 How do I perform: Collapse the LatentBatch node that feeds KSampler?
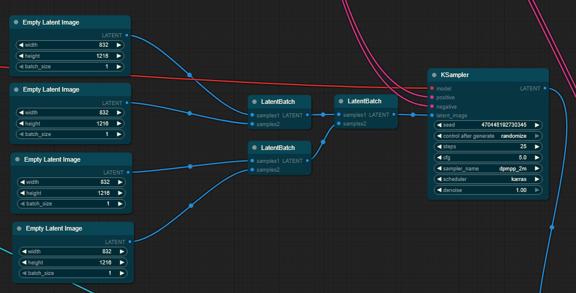tap(341, 101)
